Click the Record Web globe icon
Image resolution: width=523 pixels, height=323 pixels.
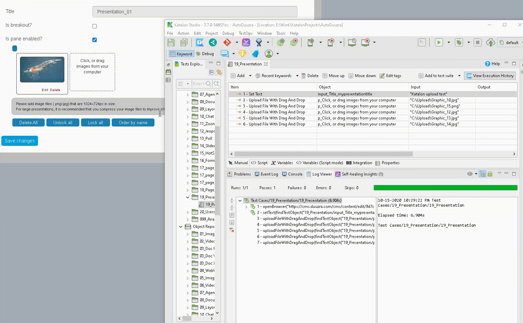294,42
